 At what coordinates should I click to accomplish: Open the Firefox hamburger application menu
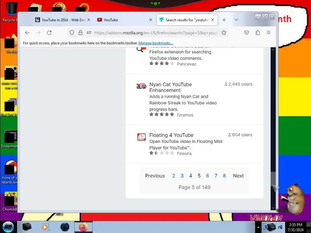click(268, 32)
